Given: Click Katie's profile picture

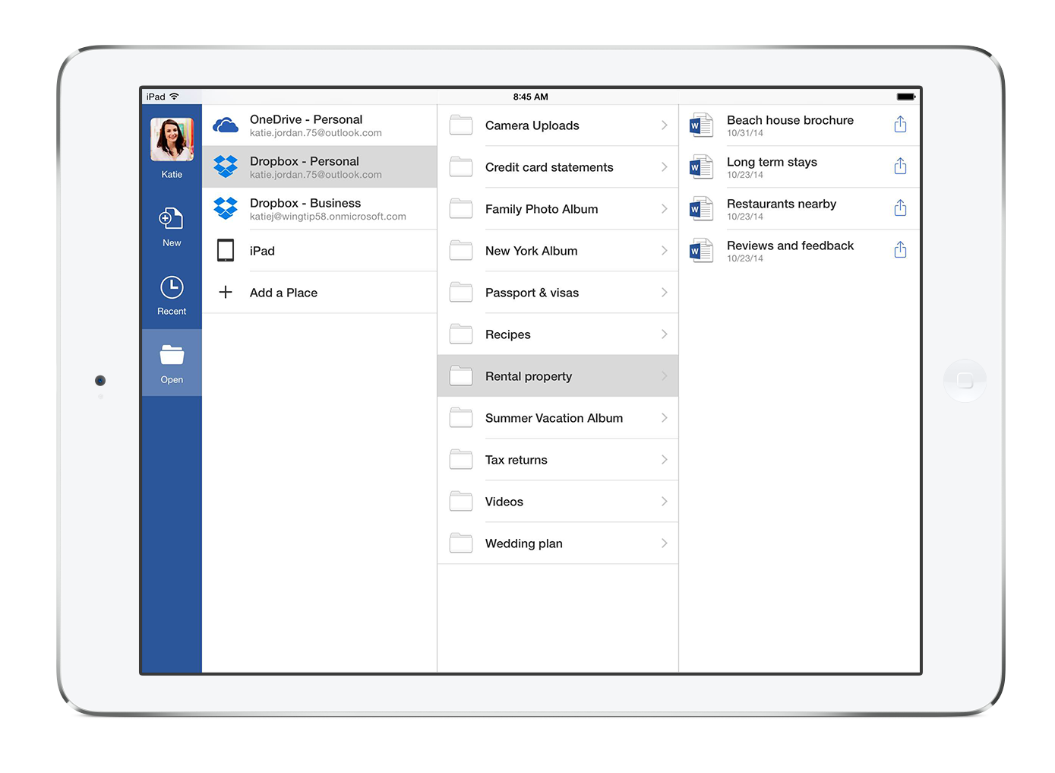Looking at the screenshot, I should click(171, 138).
